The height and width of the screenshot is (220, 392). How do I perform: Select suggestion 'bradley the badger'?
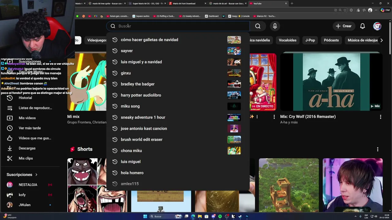click(x=178, y=84)
